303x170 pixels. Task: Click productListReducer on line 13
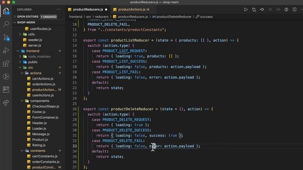(130, 40)
